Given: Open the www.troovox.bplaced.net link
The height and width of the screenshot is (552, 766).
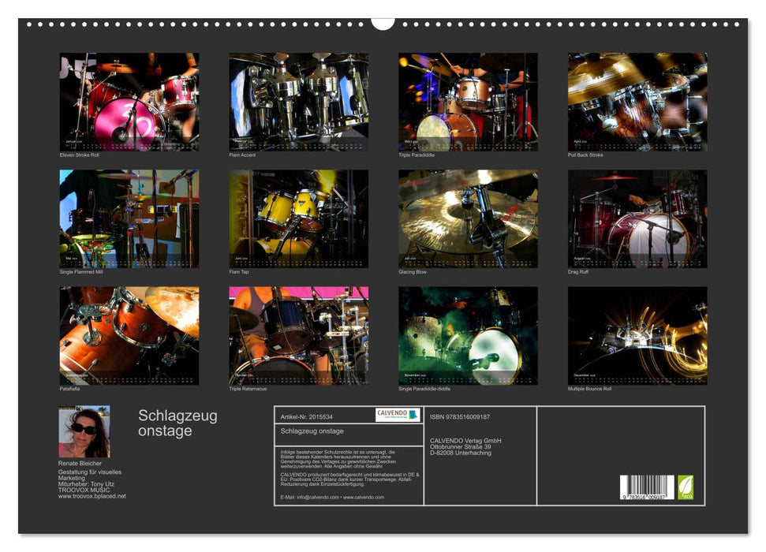Looking at the screenshot, I should 92,496.
